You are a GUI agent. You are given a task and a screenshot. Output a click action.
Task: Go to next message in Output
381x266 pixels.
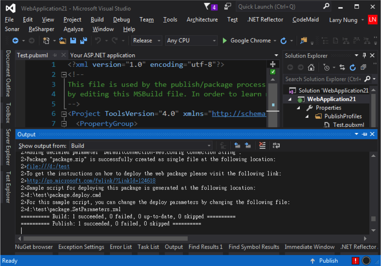[248, 146]
